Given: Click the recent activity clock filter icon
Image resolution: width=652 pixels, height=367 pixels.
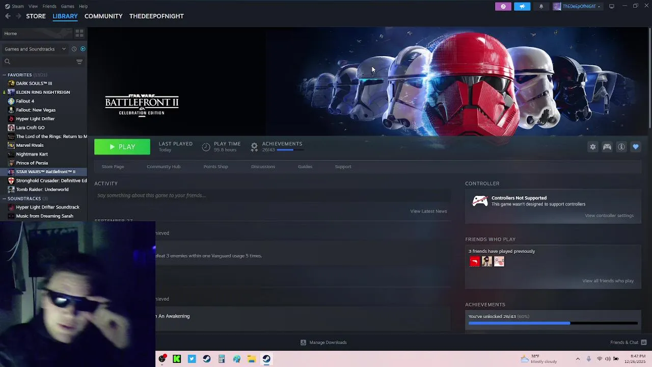Looking at the screenshot, I should coord(74,49).
